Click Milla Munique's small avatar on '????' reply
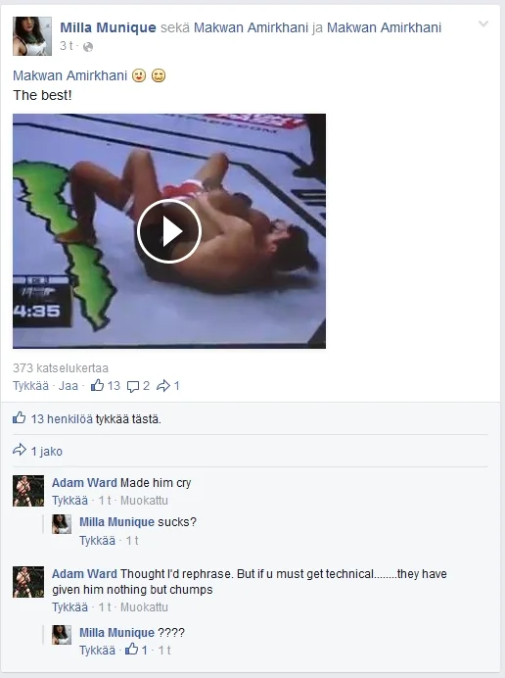Viewport: 505px width, 678px height. tap(62, 635)
